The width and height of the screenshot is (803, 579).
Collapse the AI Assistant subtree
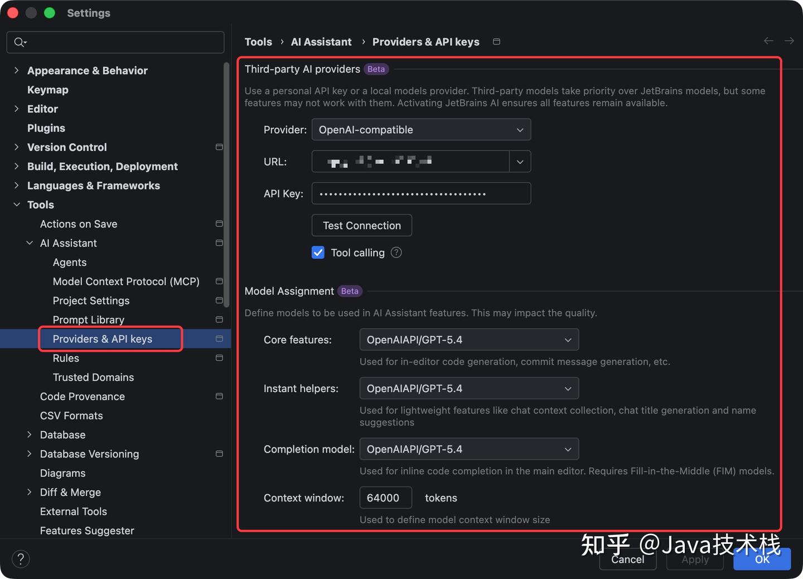click(30, 243)
